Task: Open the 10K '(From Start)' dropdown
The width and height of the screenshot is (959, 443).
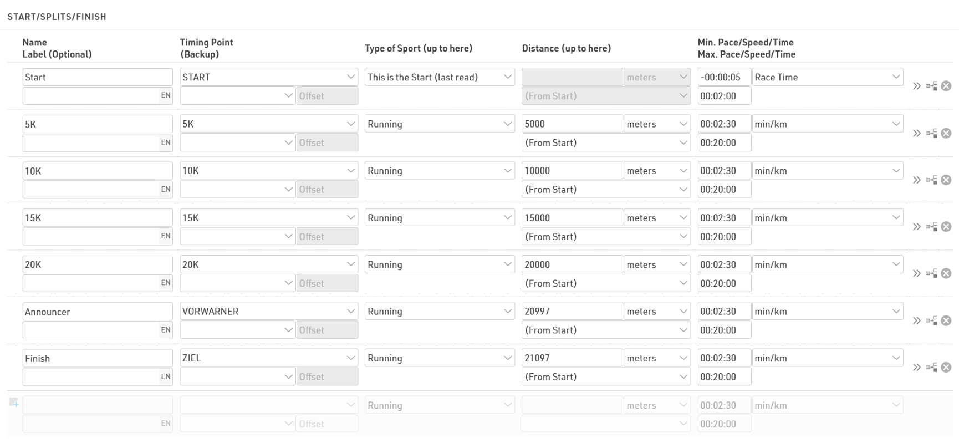Action: pos(606,190)
